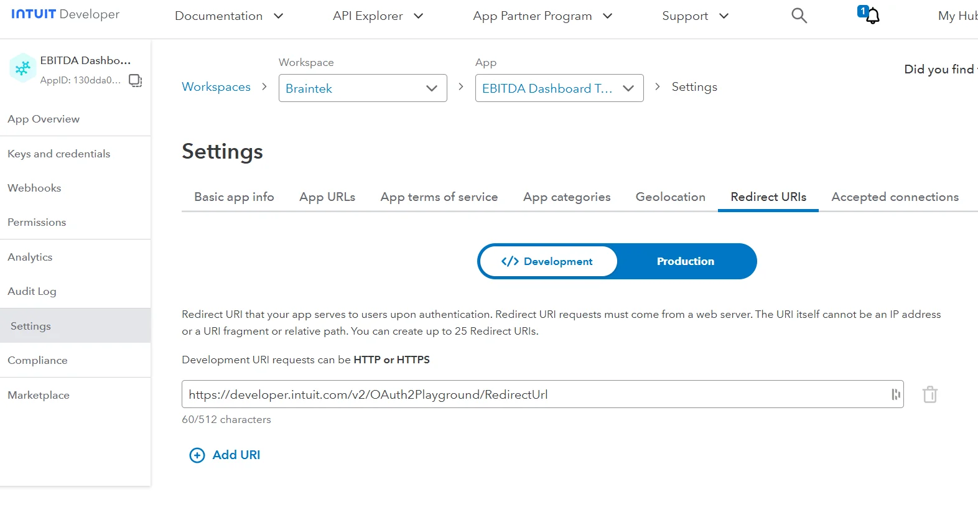Follow the Workspaces breadcrumb link
The width and height of the screenshot is (978, 530).
pos(216,87)
